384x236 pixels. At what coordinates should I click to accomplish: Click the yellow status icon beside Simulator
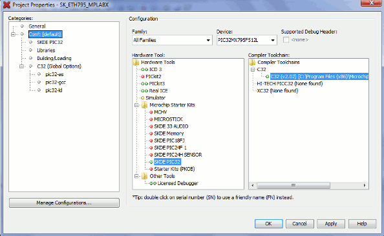pyautogui.click(x=143, y=98)
